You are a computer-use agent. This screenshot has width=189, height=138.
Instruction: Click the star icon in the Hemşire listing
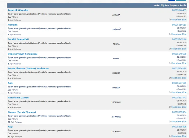click(170, 34)
